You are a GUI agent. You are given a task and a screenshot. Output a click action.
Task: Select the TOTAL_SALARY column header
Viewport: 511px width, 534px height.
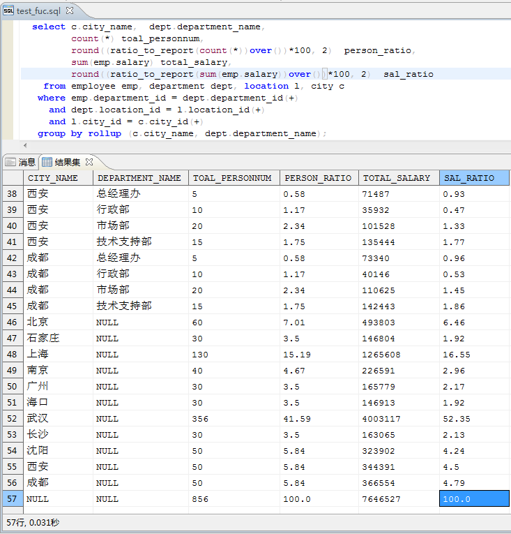[x=397, y=178]
